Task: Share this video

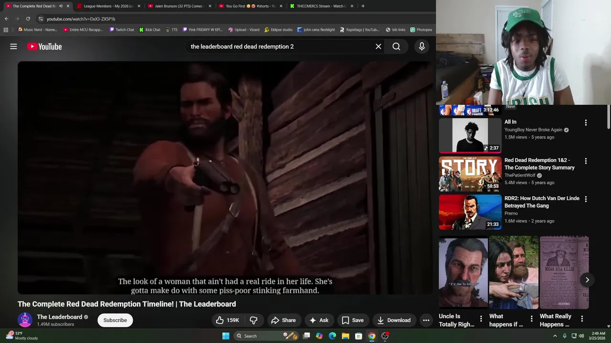Action: [284, 320]
